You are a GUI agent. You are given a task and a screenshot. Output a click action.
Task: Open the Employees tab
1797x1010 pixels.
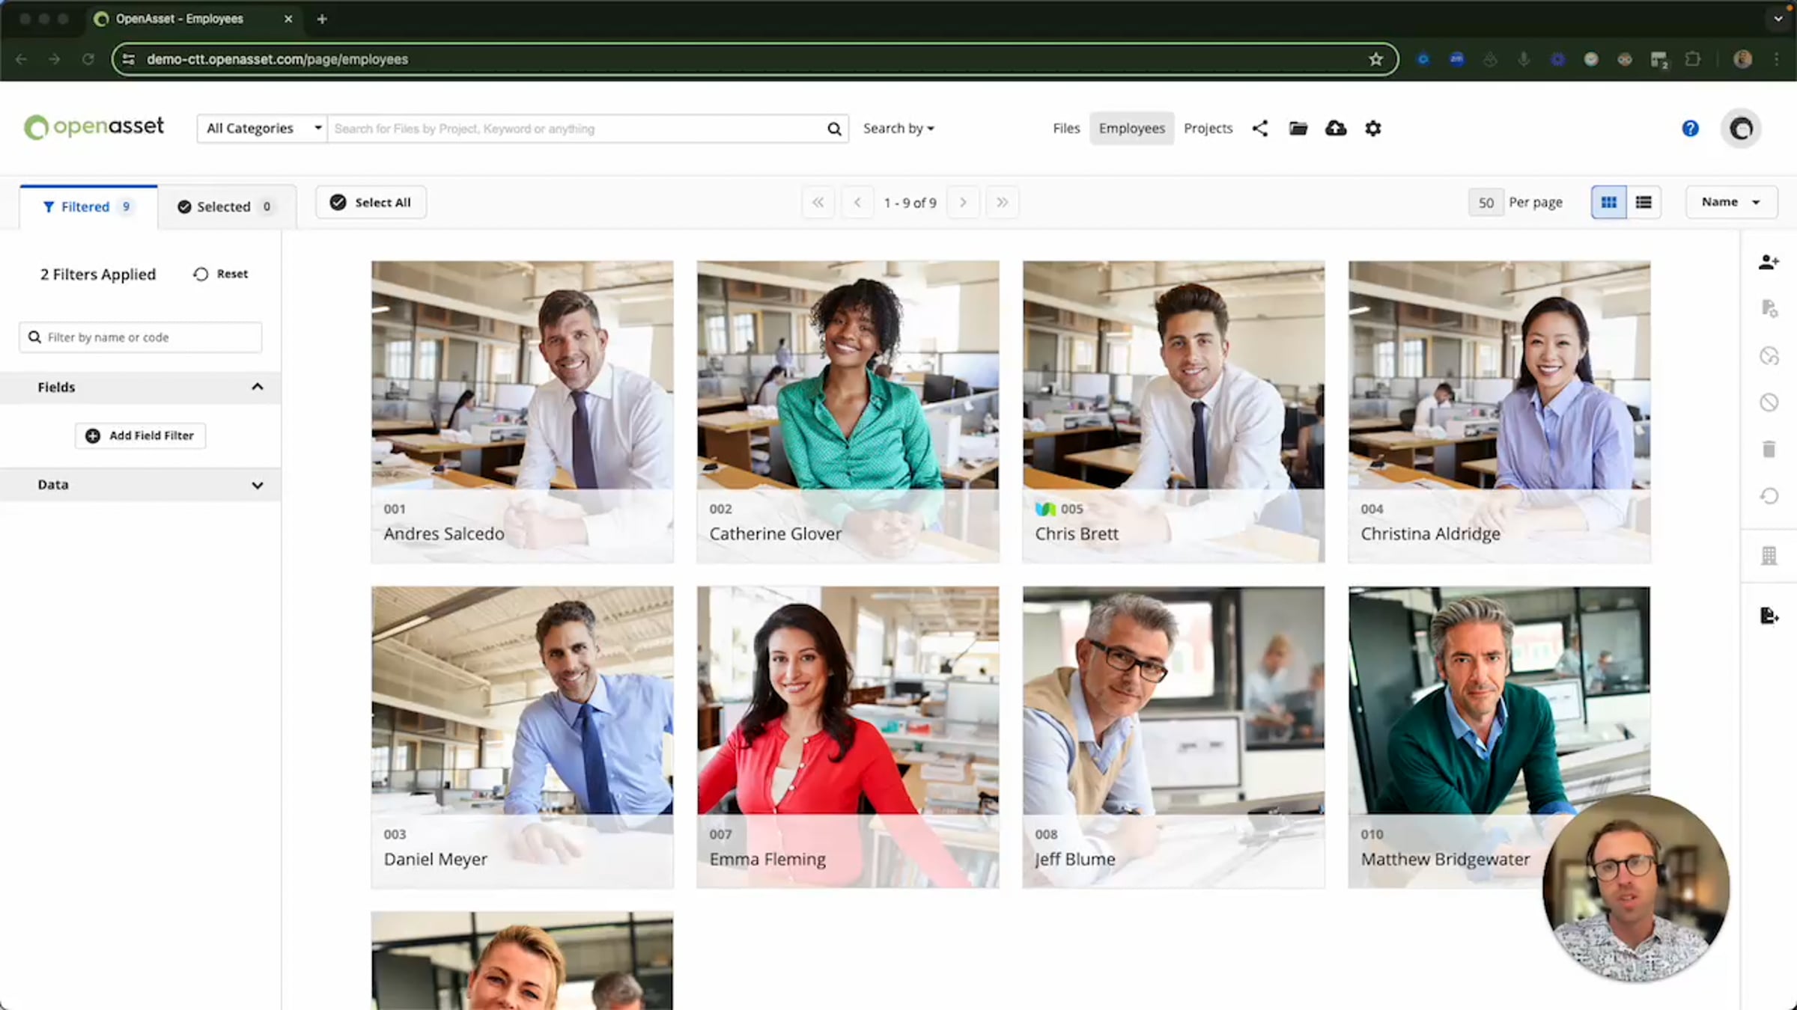(x=1132, y=129)
